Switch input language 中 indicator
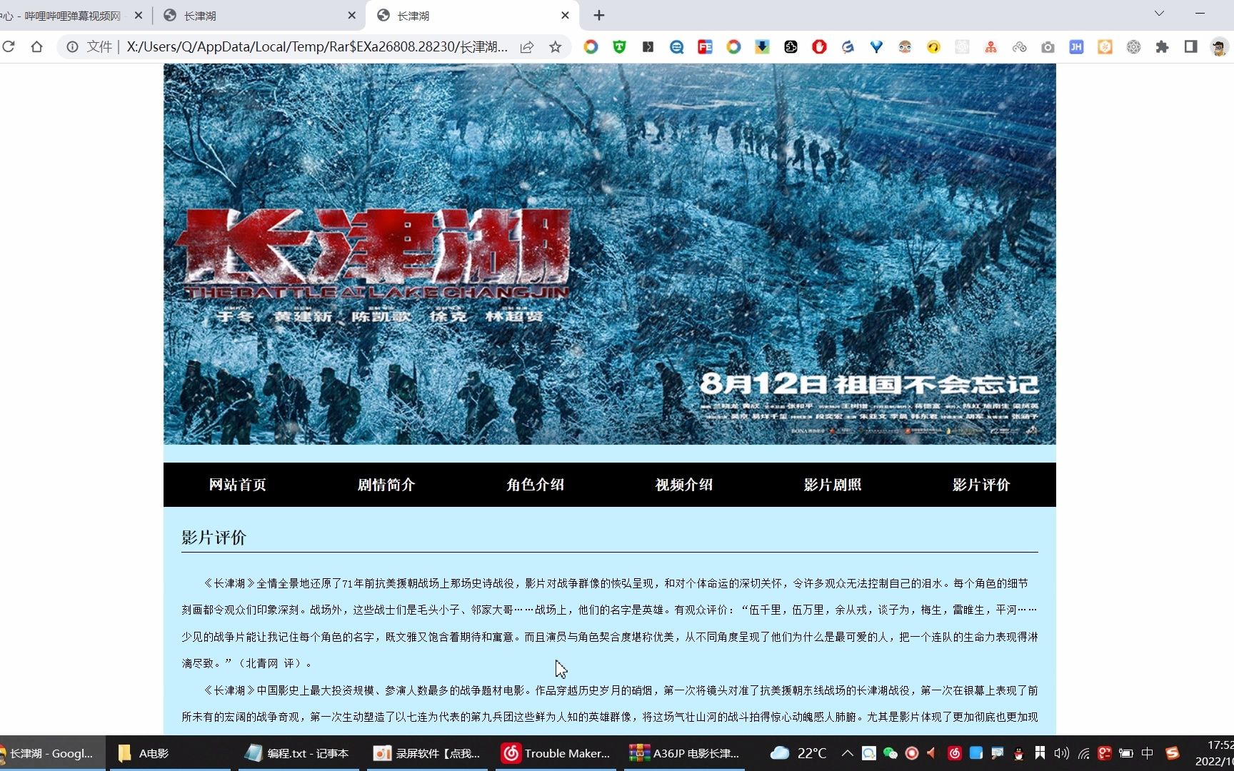 1147,753
